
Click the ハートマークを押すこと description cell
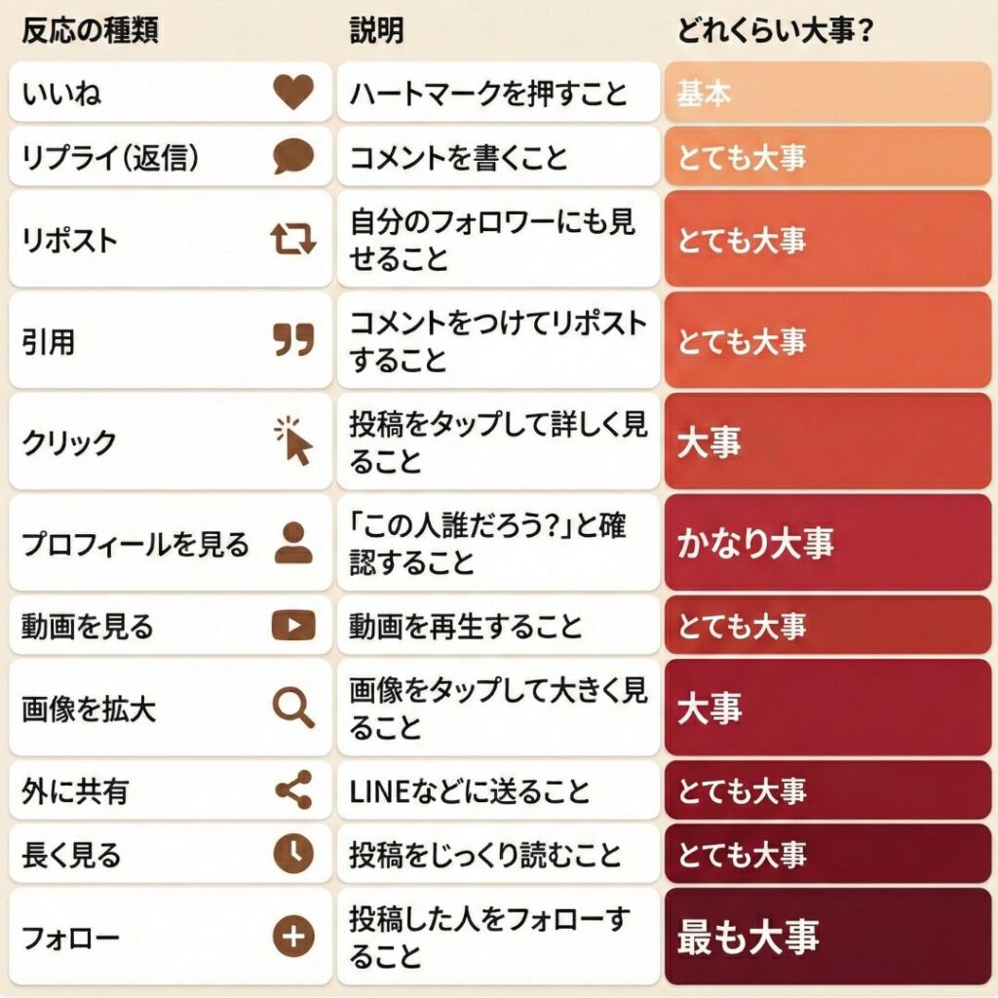(498, 94)
